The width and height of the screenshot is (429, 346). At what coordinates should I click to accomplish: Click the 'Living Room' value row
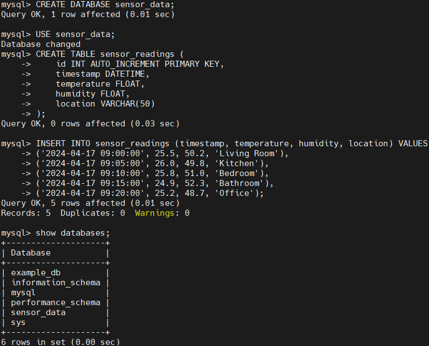pyautogui.click(x=162, y=153)
